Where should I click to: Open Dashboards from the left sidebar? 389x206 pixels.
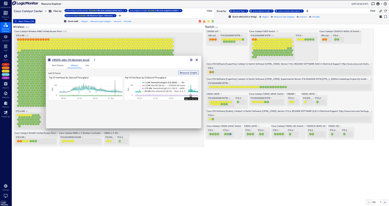pos(5,5)
